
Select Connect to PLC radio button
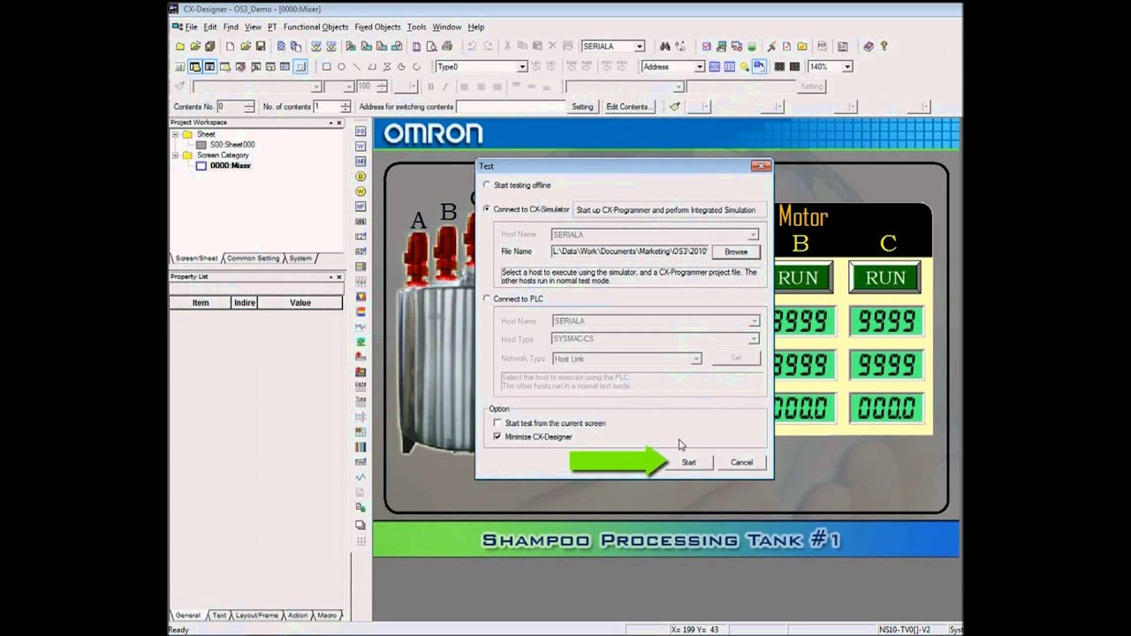coord(486,299)
